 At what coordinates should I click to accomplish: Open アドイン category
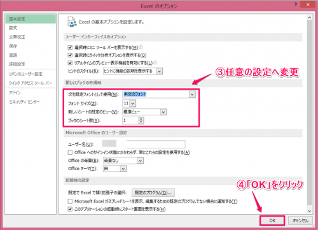click(x=31, y=93)
